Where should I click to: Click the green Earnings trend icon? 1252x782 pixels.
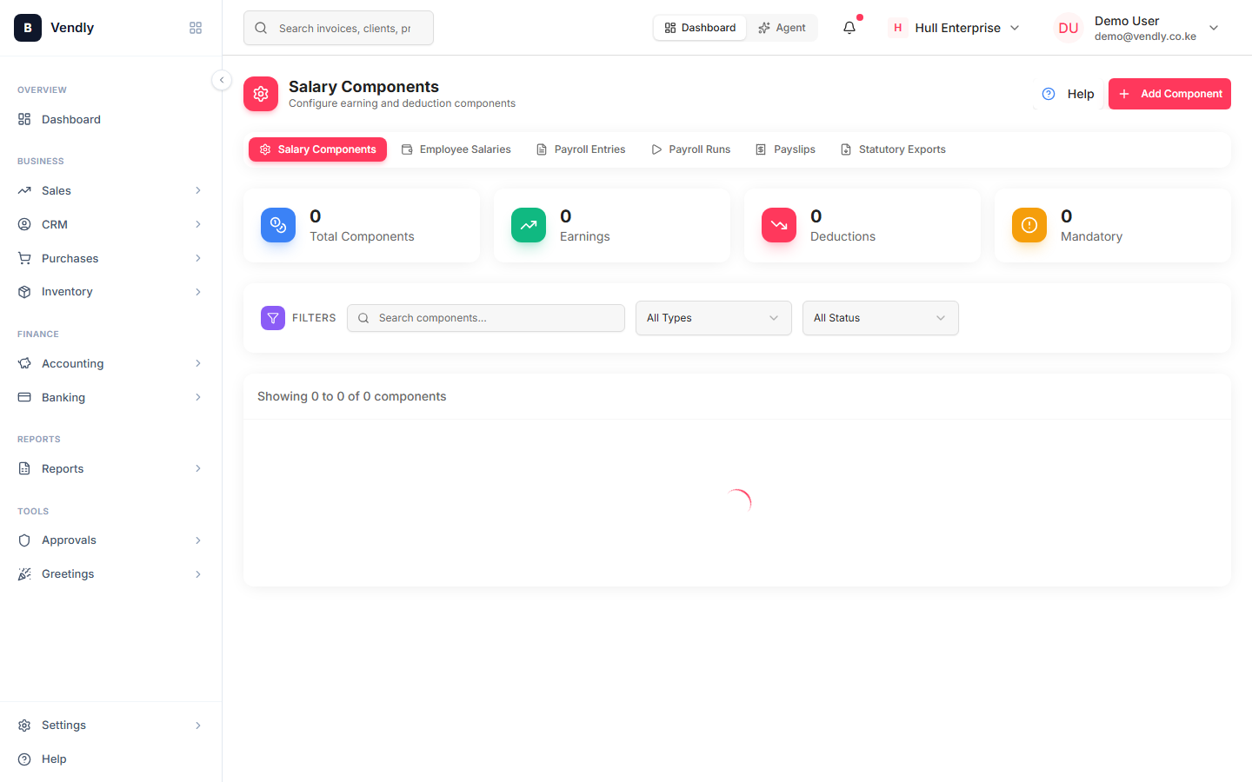coord(529,225)
